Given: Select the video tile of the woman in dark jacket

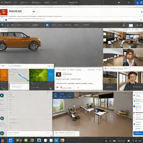Looking at the screenshot, I should pos(131,81).
